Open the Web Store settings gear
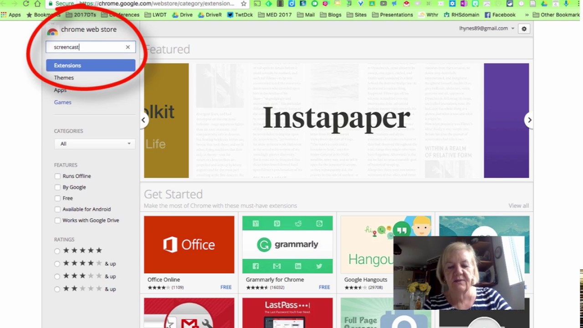The image size is (583, 328). 524,29
